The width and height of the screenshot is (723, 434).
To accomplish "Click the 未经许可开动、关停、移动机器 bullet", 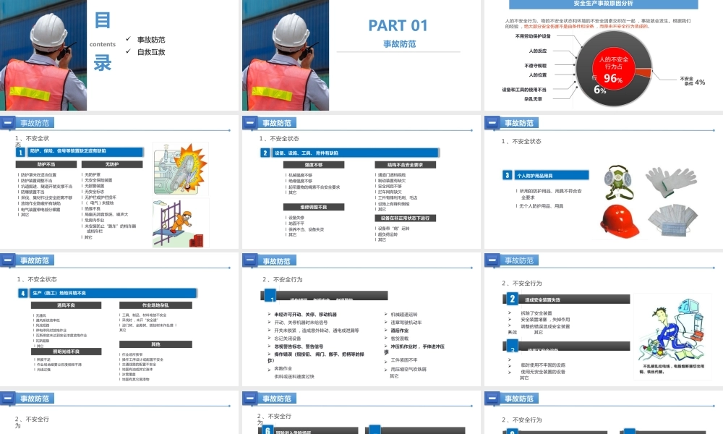I will [x=305, y=315].
